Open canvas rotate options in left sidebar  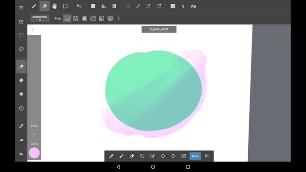tap(21, 49)
